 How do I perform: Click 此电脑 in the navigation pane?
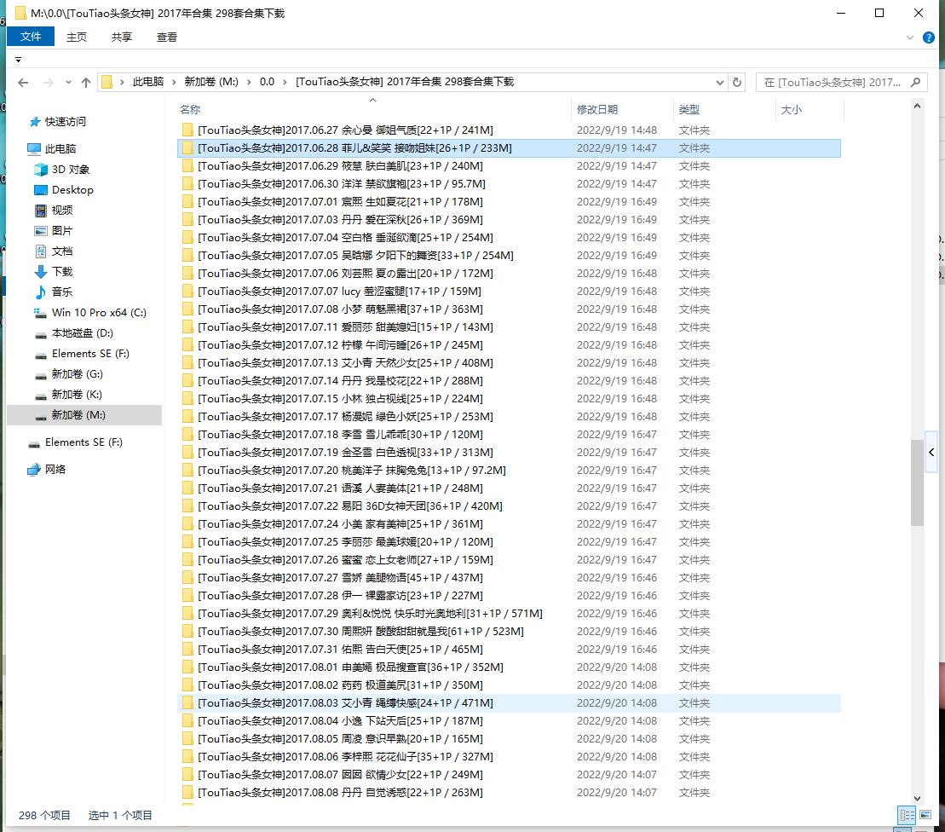click(x=61, y=149)
